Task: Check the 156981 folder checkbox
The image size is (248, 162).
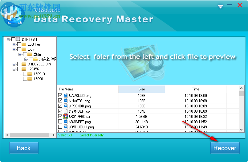Action: (25, 79)
